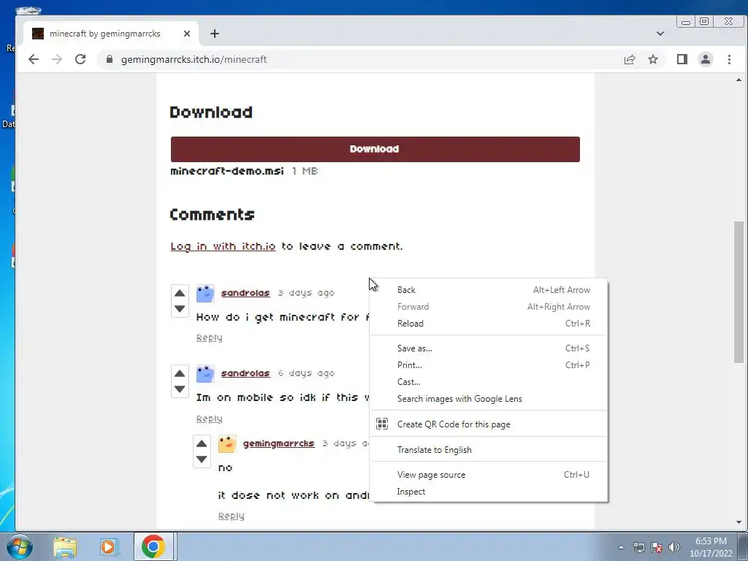
Task: Open the Action Center flag icon
Action: 657,547
